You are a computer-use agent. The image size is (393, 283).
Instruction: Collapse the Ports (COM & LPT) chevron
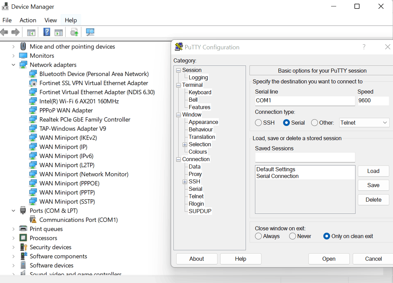pos(13,211)
